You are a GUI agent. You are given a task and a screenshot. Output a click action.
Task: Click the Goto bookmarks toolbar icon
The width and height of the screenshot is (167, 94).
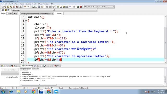[x=8, y=10]
